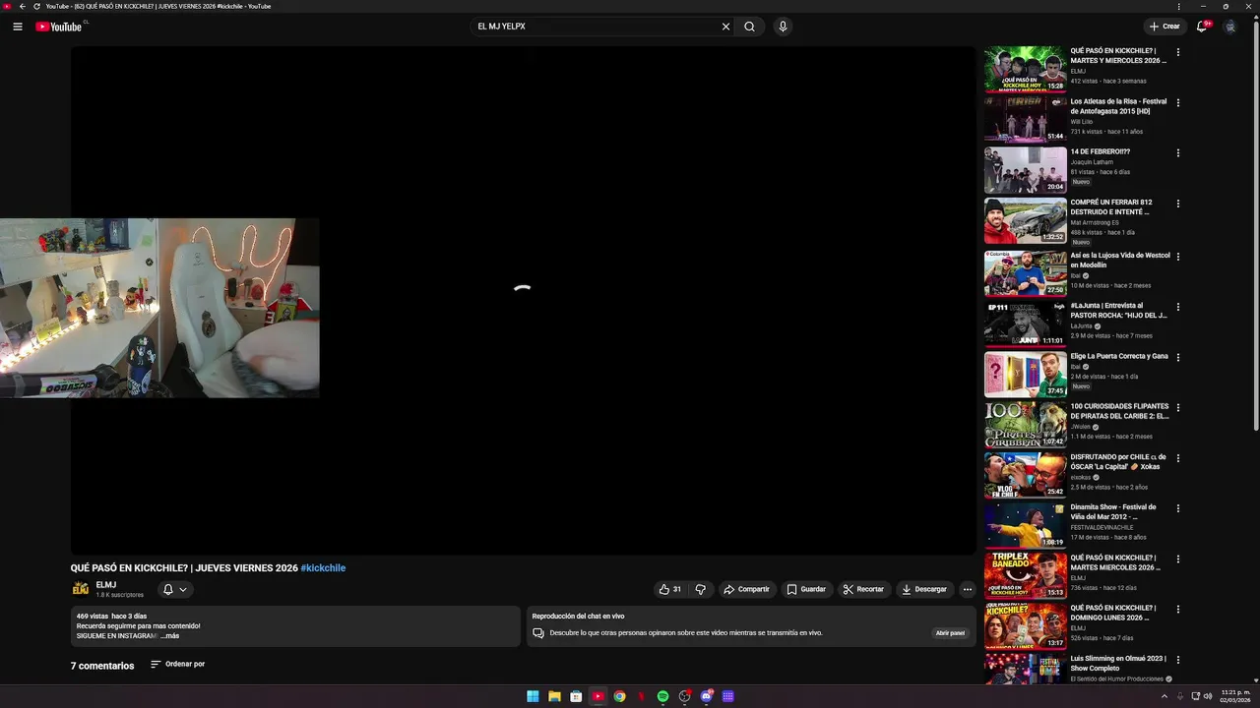Open Spotify from the taskbar
The height and width of the screenshot is (708, 1260).
pyautogui.click(x=662, y=696)
